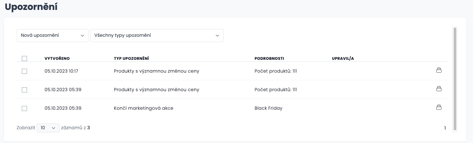The image size is (473, 143).
Task: Tick checkbox of second 05:39 price change row
Action: pos(24,90)
